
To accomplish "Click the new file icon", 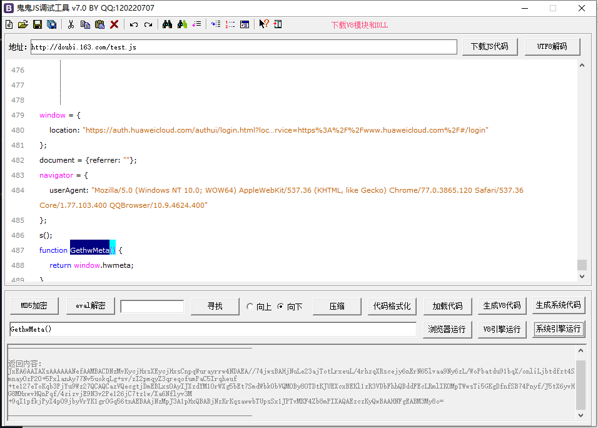I will pyautogui.click(x=9, y=24).
